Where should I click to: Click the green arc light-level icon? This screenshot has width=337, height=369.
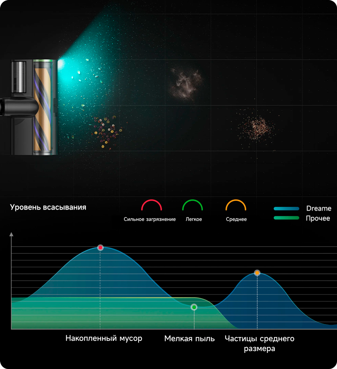(x=192, y=206)
